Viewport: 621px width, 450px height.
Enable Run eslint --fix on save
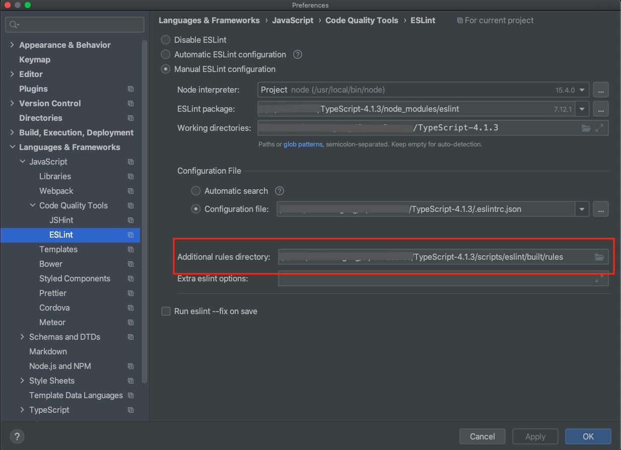click(x=166, y=311)
